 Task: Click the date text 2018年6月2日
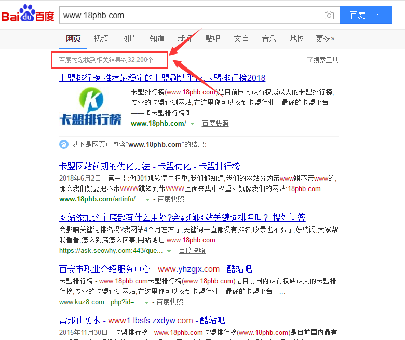tap(80, 178)
